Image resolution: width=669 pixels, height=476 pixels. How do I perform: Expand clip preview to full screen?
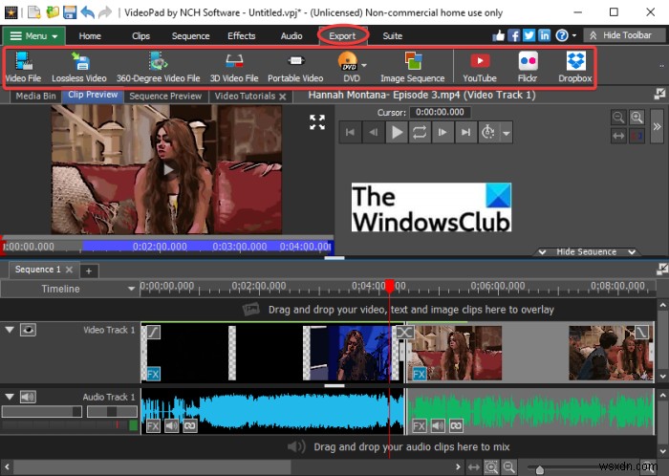[317, 122]
